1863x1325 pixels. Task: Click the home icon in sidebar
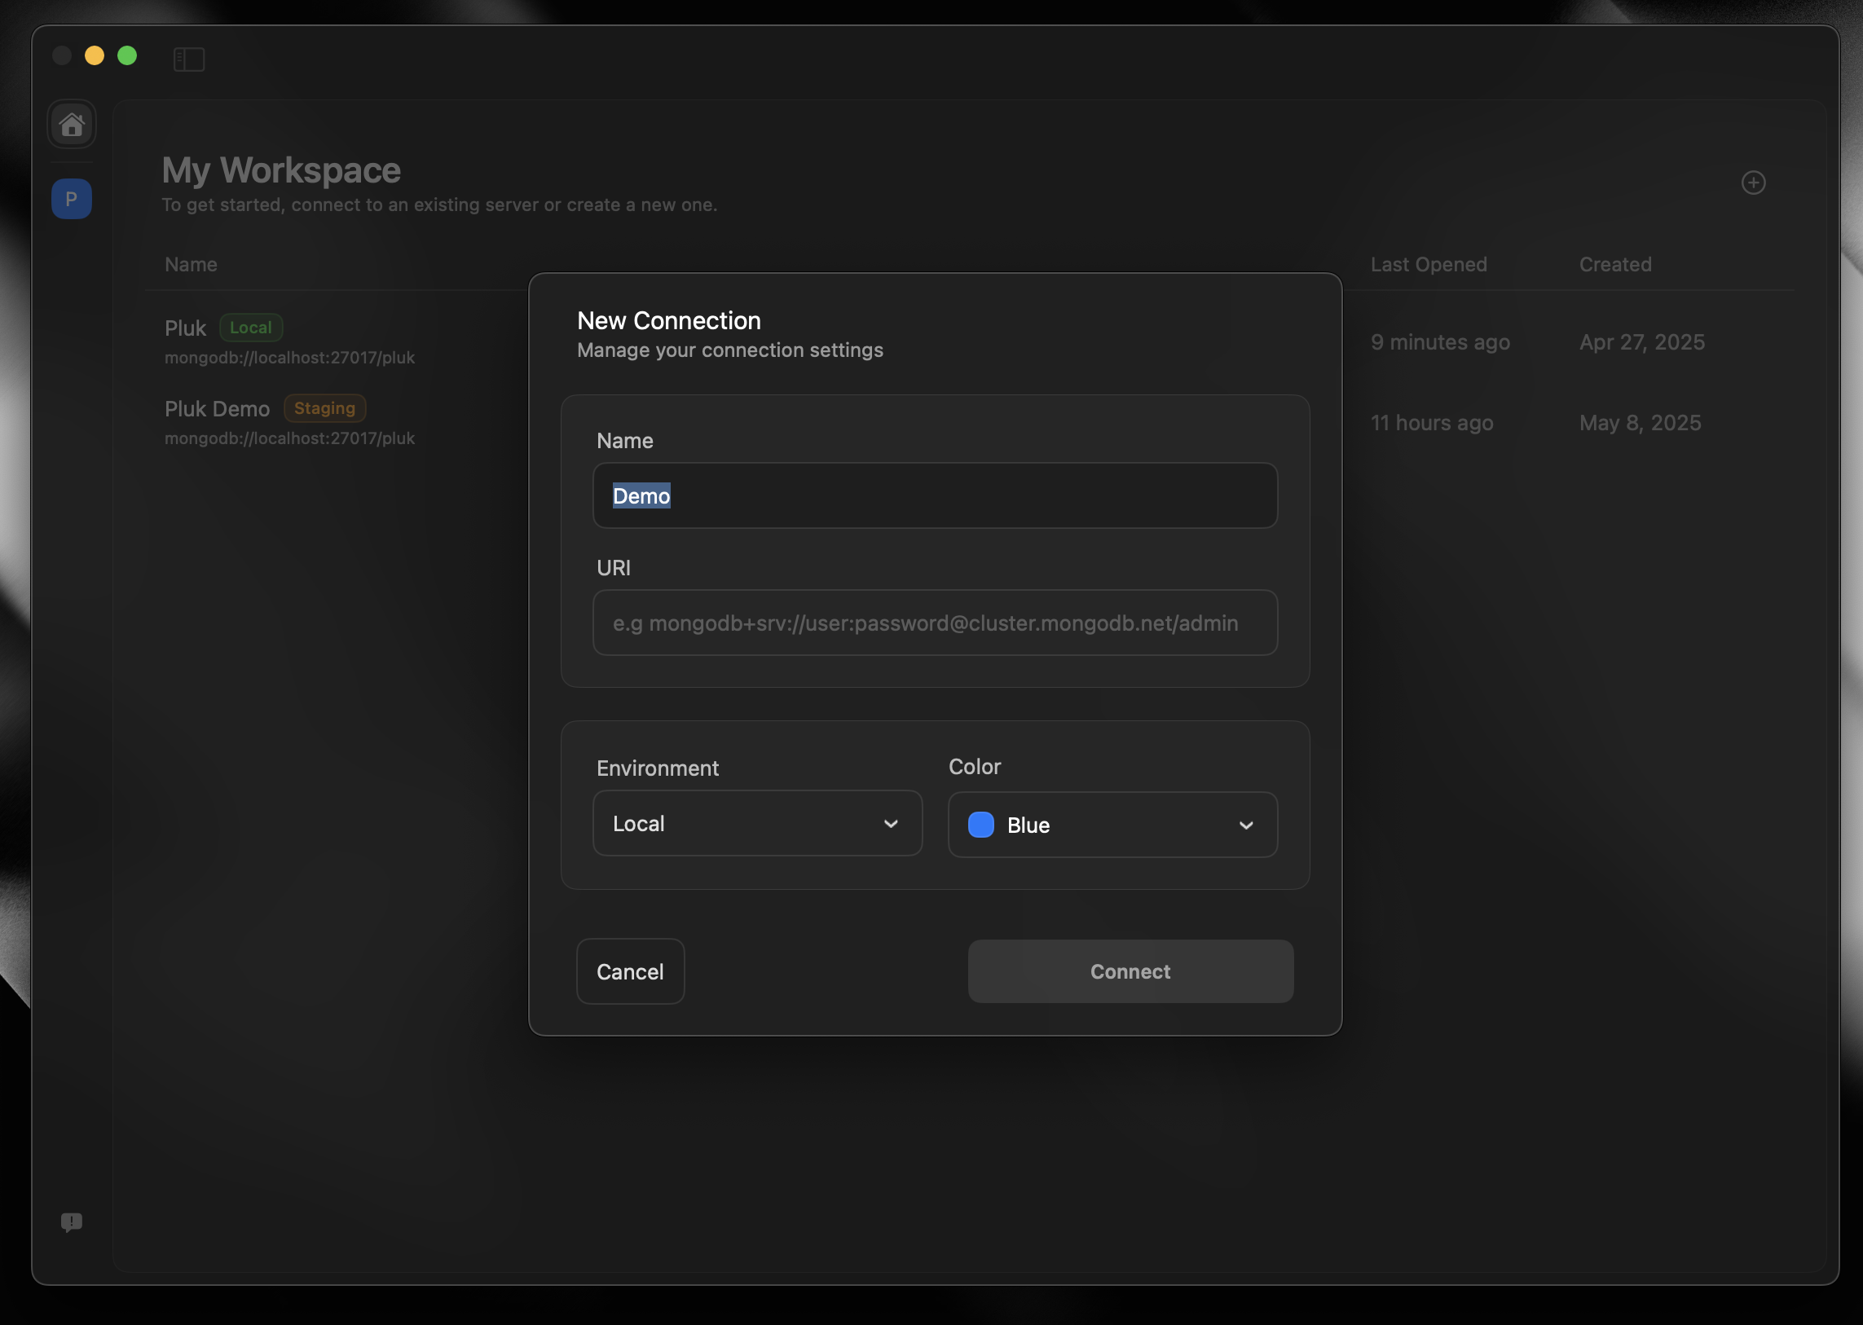pyautogui.click(x=72, y=125)
